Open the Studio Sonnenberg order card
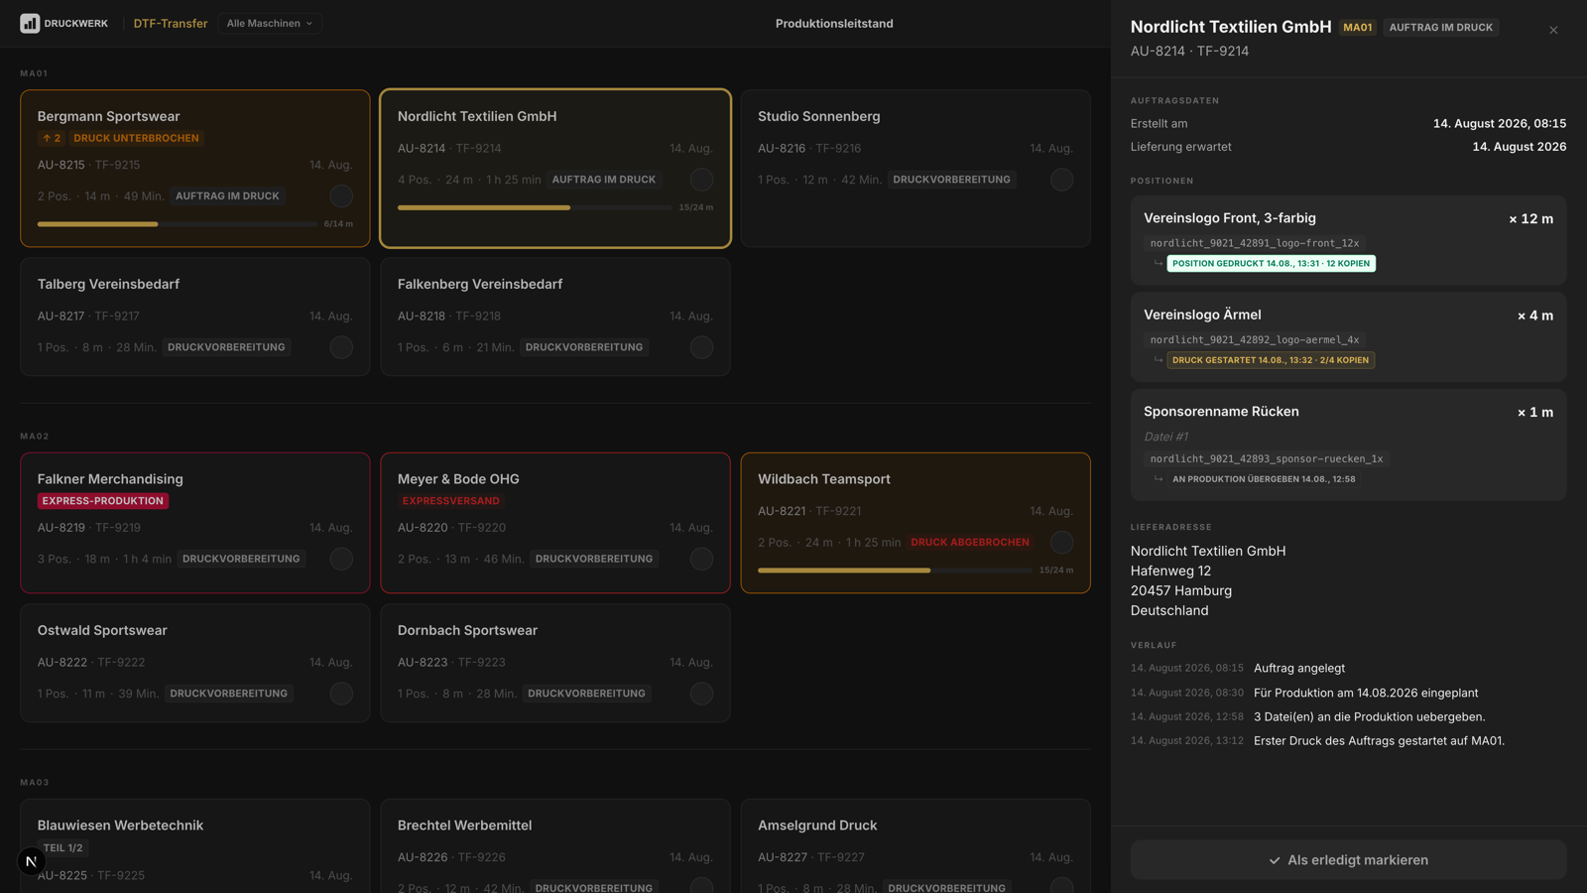 916,169
